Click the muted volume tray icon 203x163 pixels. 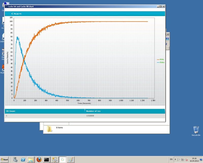[187, 160]
